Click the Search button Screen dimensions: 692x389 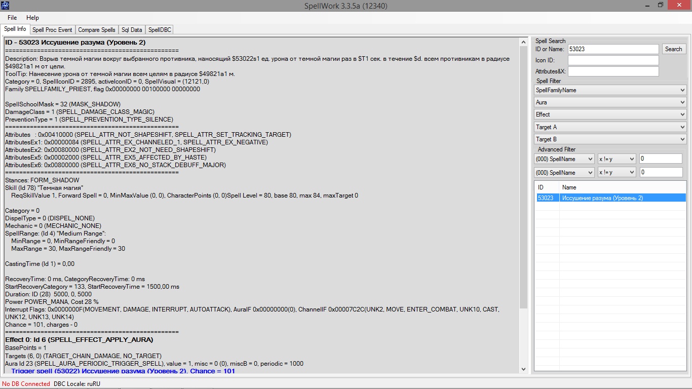click(x=673, y=49)
